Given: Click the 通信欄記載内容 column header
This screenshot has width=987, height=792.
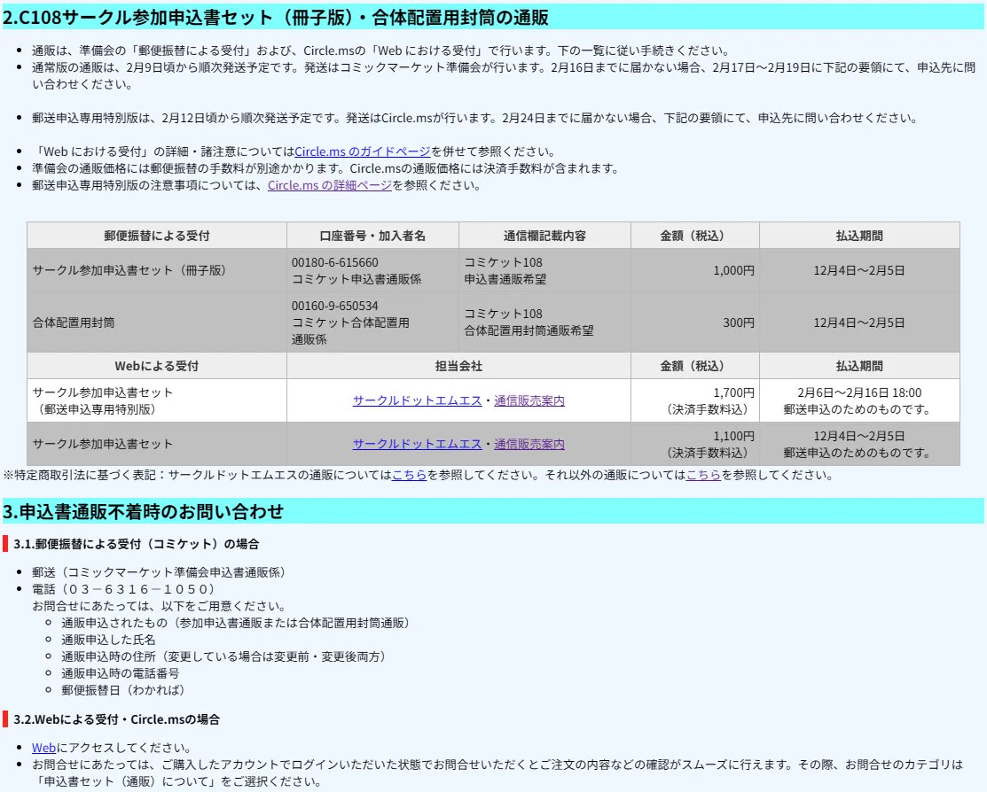Looking at the screenshot, I should tap(544, 236).
